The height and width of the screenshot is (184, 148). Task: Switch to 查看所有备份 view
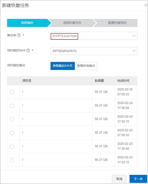tap(86, 66)
